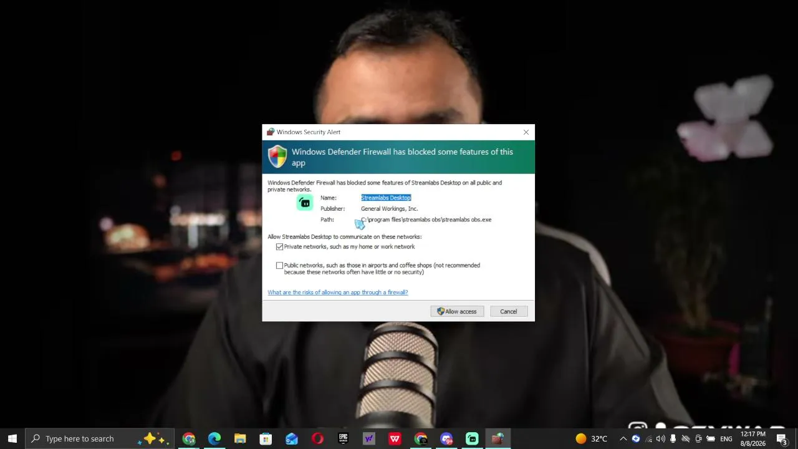
Task: Open the Windows Start menu
Action: (12, 438)
